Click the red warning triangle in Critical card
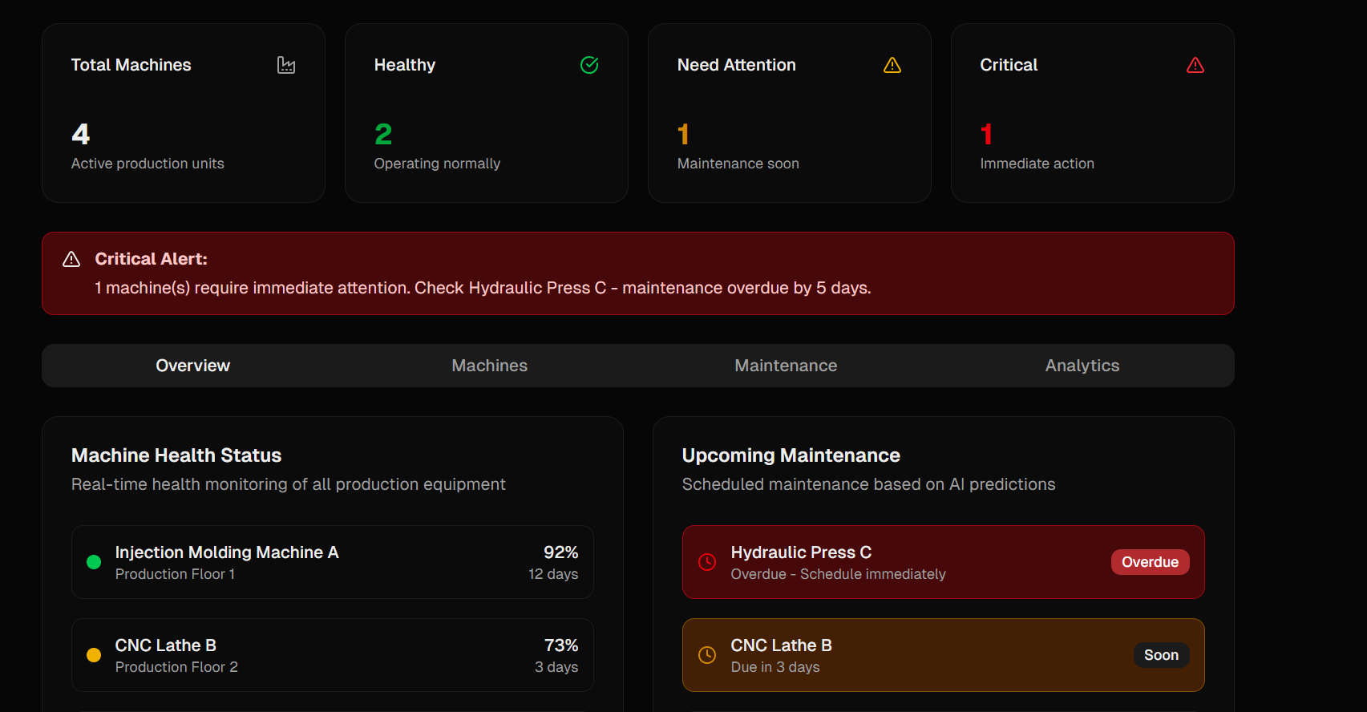Viewport: 1367px width, 712px height. (x=1195, y=65)
